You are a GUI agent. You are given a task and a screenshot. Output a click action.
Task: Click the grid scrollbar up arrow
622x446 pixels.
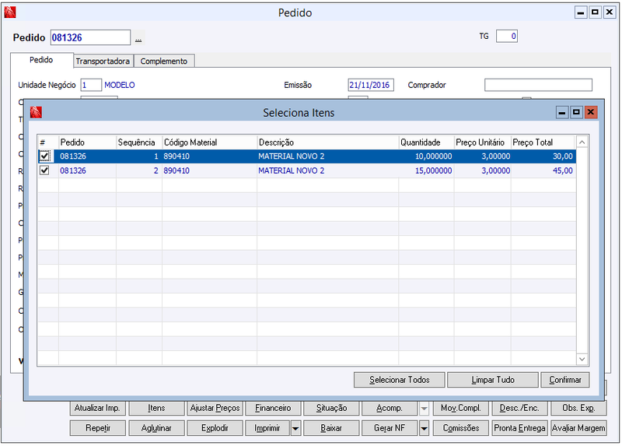click(x=582, y=142)
